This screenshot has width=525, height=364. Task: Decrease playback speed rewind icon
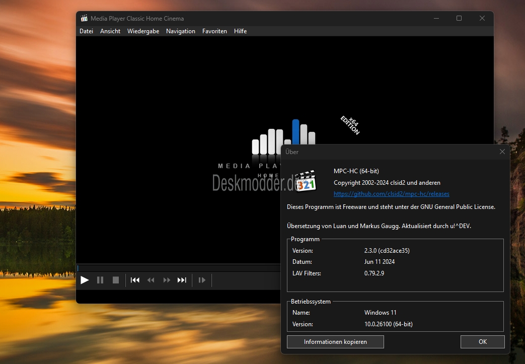pos(151,280)
